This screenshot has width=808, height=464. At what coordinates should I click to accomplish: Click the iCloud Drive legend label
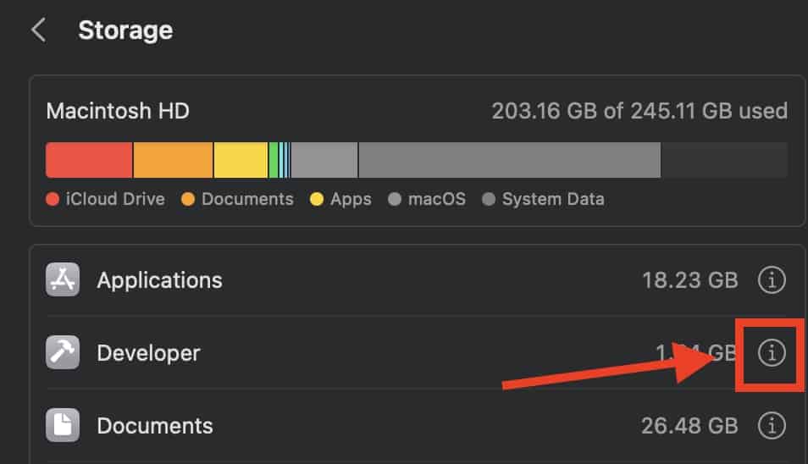coord(114,200)
